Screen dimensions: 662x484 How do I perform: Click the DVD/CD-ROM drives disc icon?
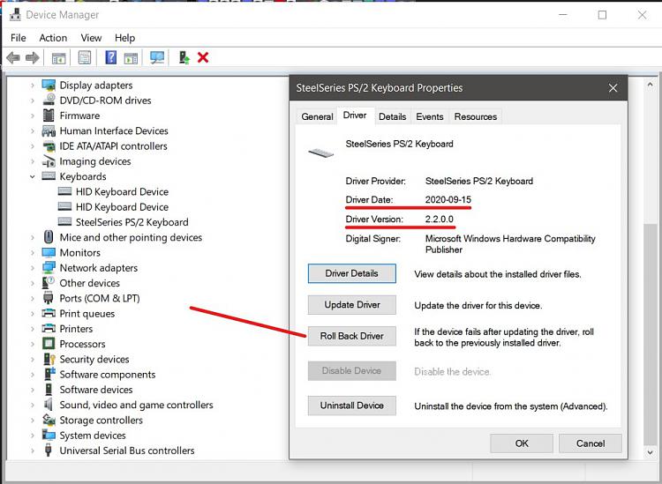tap(49, 100)
